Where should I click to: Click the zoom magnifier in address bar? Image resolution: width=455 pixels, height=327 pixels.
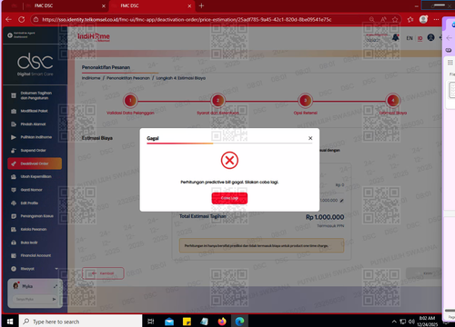point(371,19)
